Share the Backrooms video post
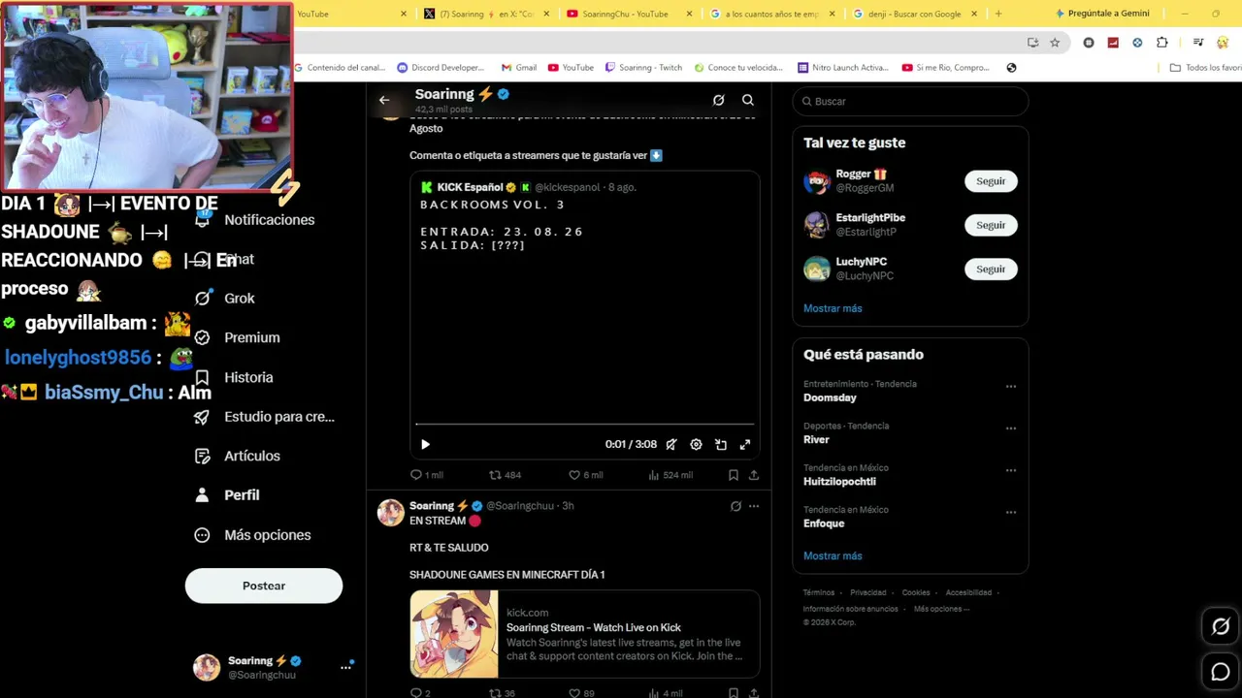 tap(754, 475)
